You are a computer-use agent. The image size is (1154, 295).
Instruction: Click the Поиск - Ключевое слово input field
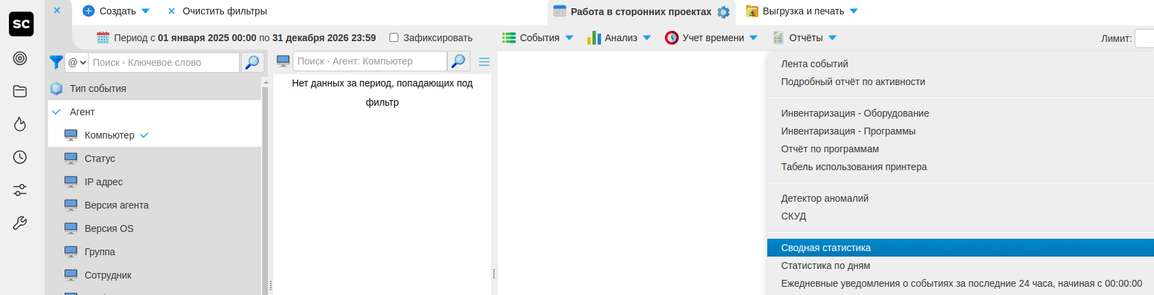[163, 62]
